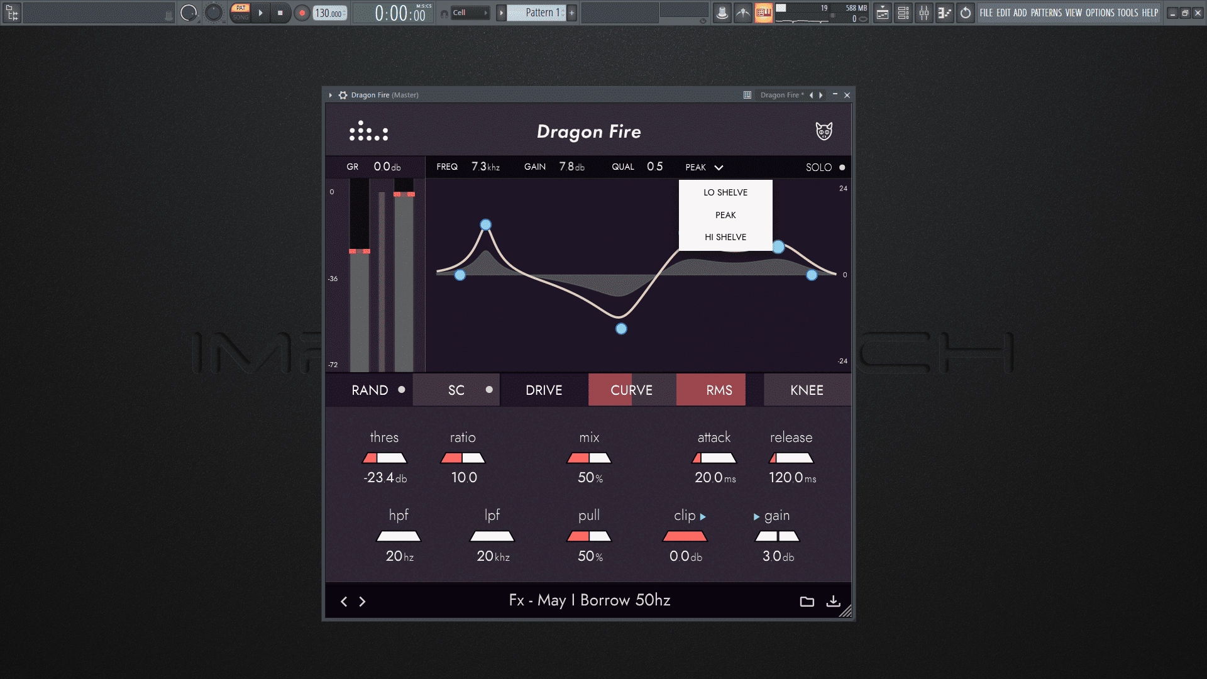Click the blue arrow next to gain

(756, 517)
